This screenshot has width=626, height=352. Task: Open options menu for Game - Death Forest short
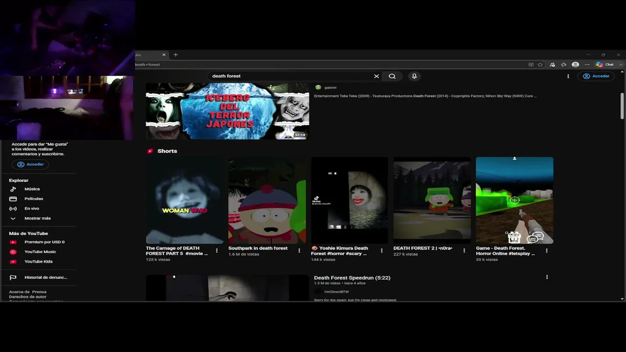[547, 251]
